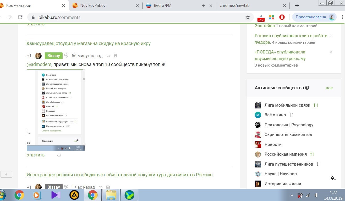
Task: Open the file explorer folder in the taskbar
Action: pyautogui.click(x=111, y=195)
